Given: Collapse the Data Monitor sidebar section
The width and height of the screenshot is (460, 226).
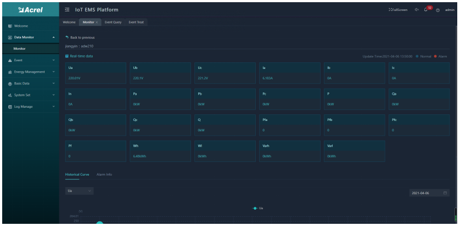Looking at the screenshot, I should pos(53,37).
